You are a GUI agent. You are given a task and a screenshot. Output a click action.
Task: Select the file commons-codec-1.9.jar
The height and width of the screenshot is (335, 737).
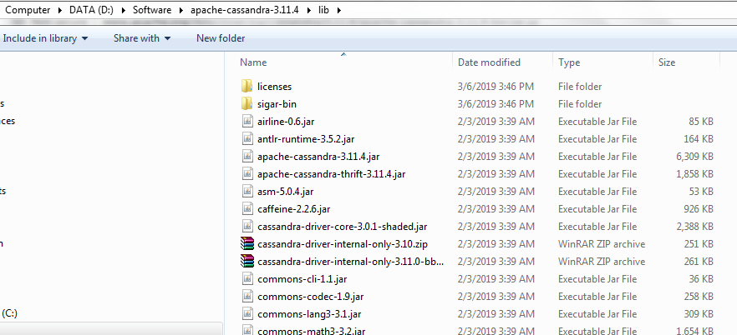[x=311, y=297]
